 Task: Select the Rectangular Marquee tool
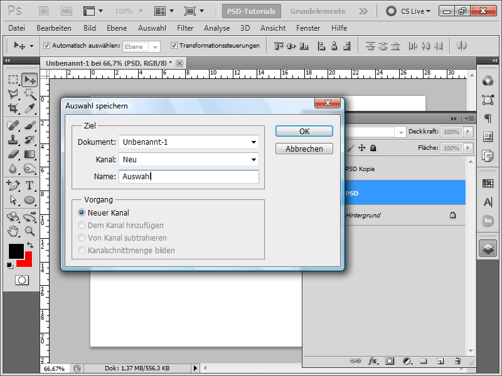(13, 80)
